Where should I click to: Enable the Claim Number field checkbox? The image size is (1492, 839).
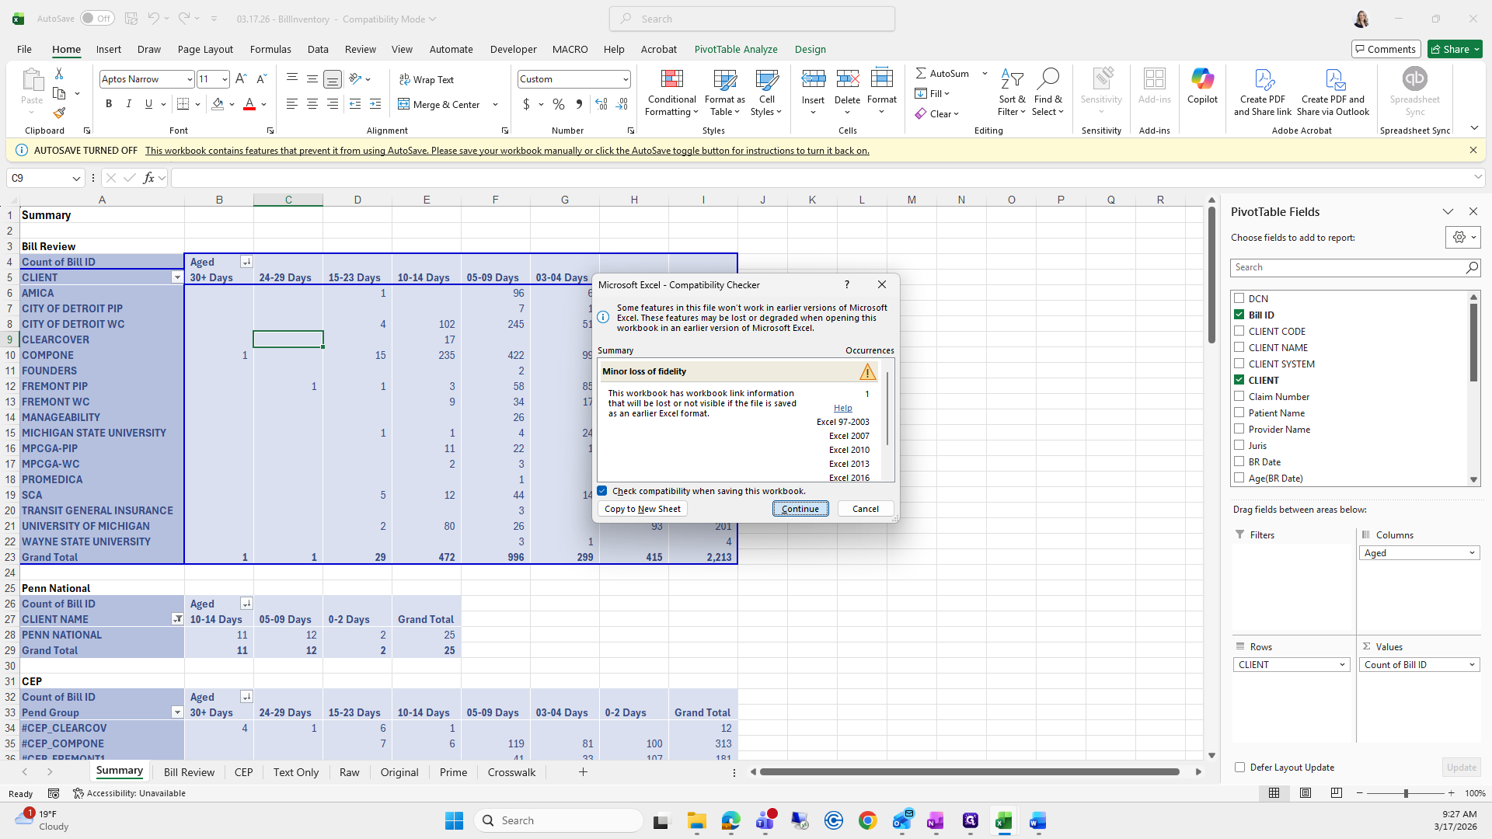1239,396
